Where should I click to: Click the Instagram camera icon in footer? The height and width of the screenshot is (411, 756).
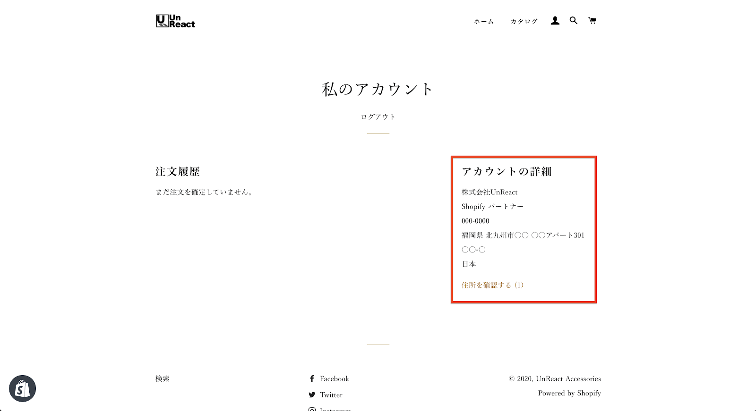point(312,409)
